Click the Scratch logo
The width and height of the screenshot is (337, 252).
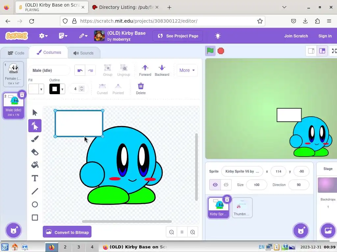(x=16, y=36)
